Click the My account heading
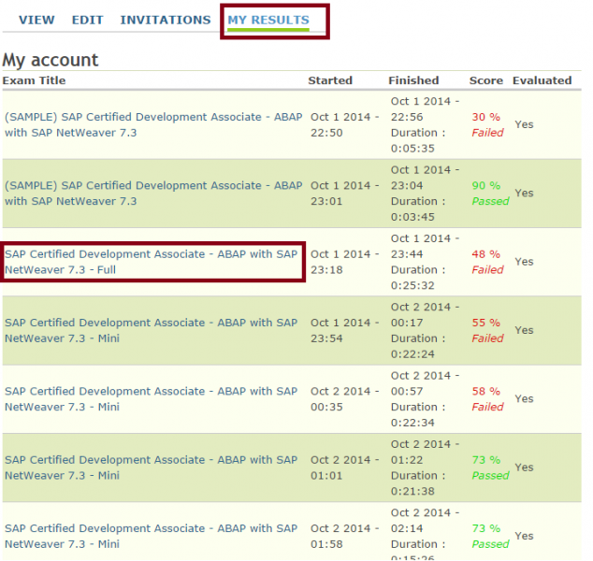Image resolution: width=593 pixels, height=561 pixels. tap(51, 60)
